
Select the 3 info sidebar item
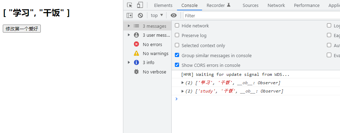pyautogui.click(x=147, y=62)
